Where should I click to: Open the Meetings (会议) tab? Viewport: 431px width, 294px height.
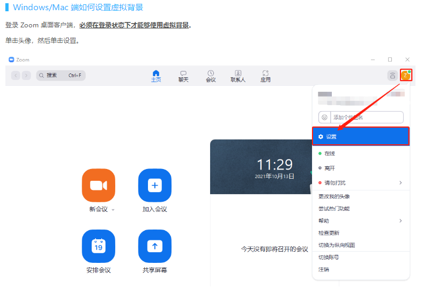click(211, 76)
